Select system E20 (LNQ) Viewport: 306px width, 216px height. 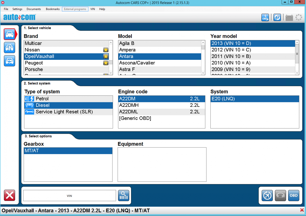[x=255, y=99]
